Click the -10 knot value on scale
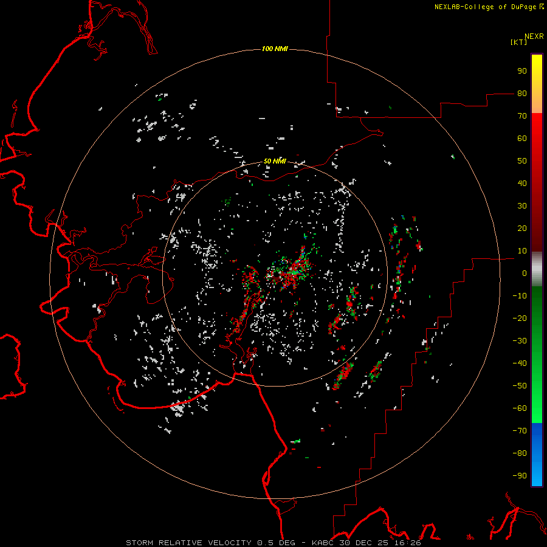The height and width of the screenshot is (547, 547). [x=520, y=296]
